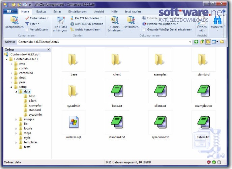
Task: Open the WinZip application menu button
Action: (10, 11)
